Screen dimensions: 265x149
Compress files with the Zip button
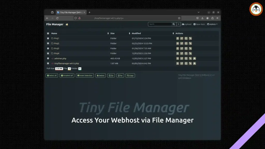click(x=111, y=75)
